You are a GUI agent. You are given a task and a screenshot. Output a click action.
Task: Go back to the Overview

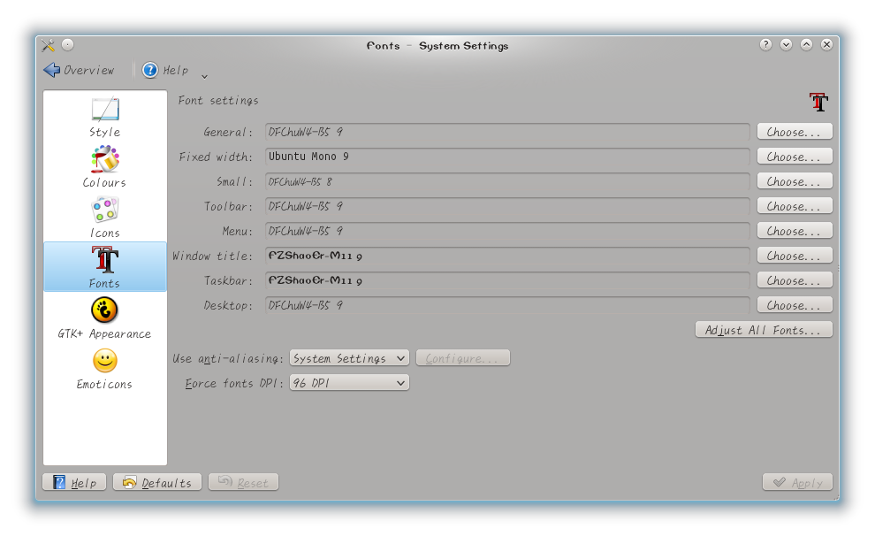79,70
